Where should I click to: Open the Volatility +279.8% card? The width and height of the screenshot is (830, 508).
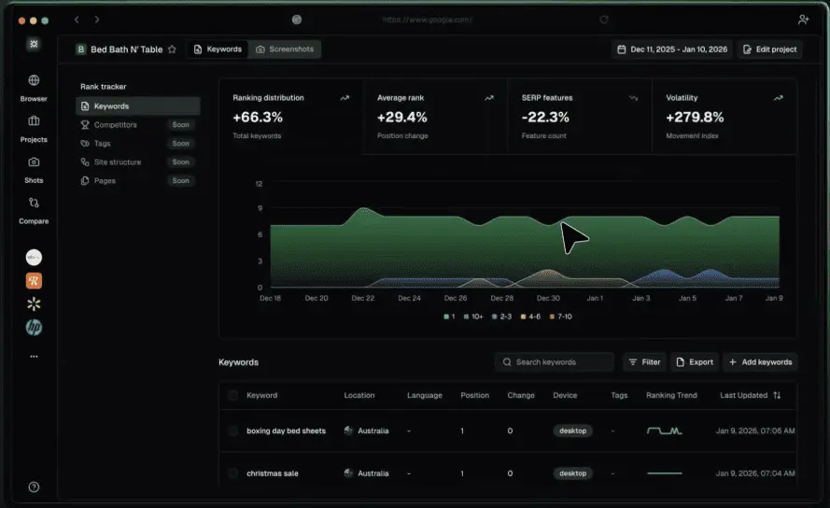[x=724, y=117]
